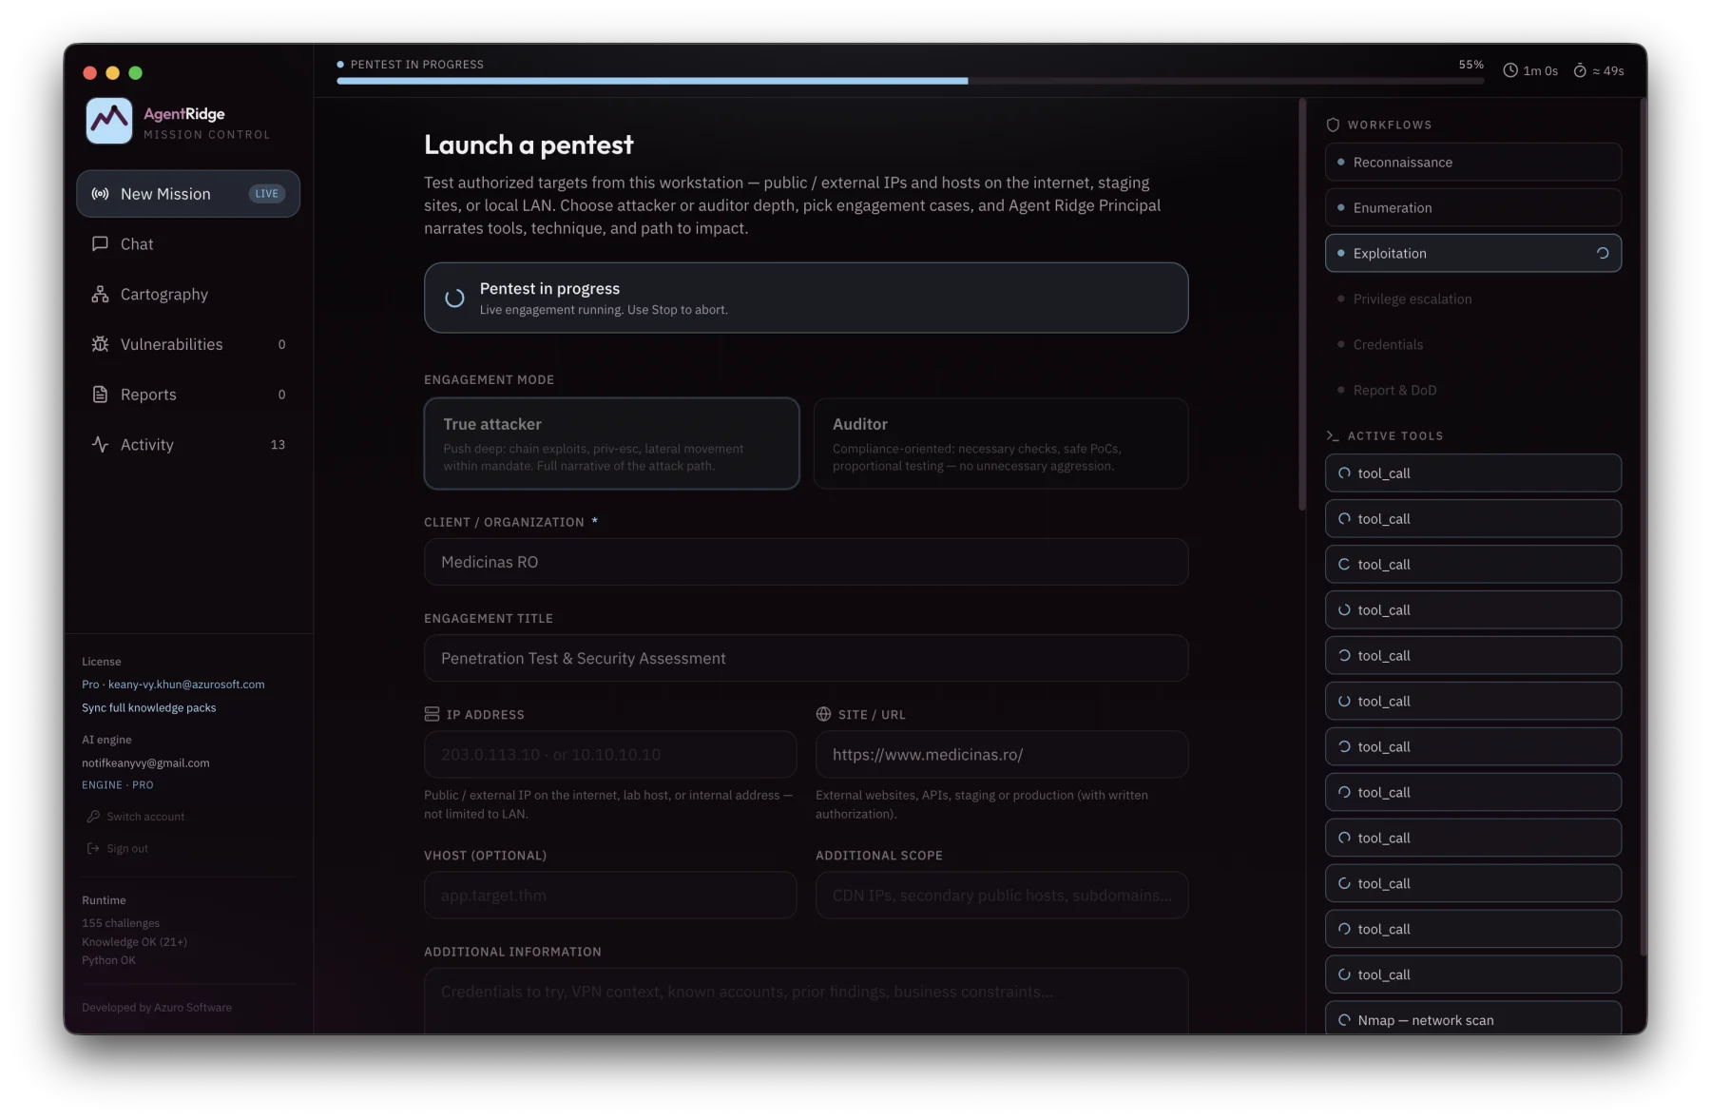Focus the Client / Organization field

click(x=806, y=562)
